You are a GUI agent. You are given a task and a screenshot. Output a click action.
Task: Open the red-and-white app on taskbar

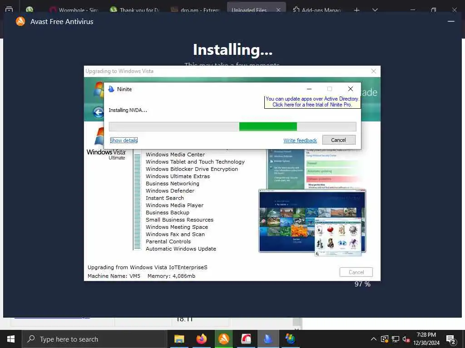tap(246, 339)
